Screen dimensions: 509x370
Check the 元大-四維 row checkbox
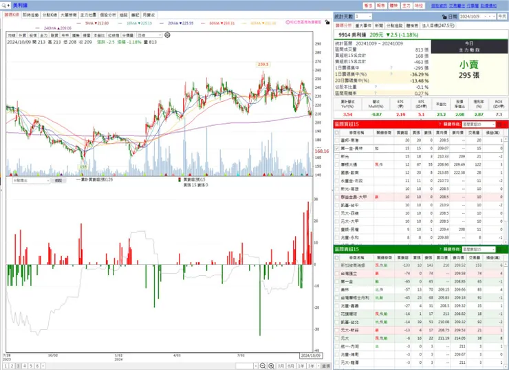[x=336, y=213]
